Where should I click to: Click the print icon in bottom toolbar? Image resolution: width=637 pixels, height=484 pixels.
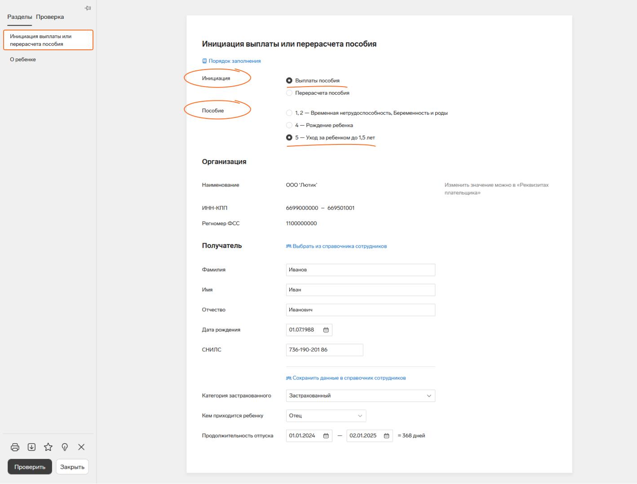[x=15, y=447]
